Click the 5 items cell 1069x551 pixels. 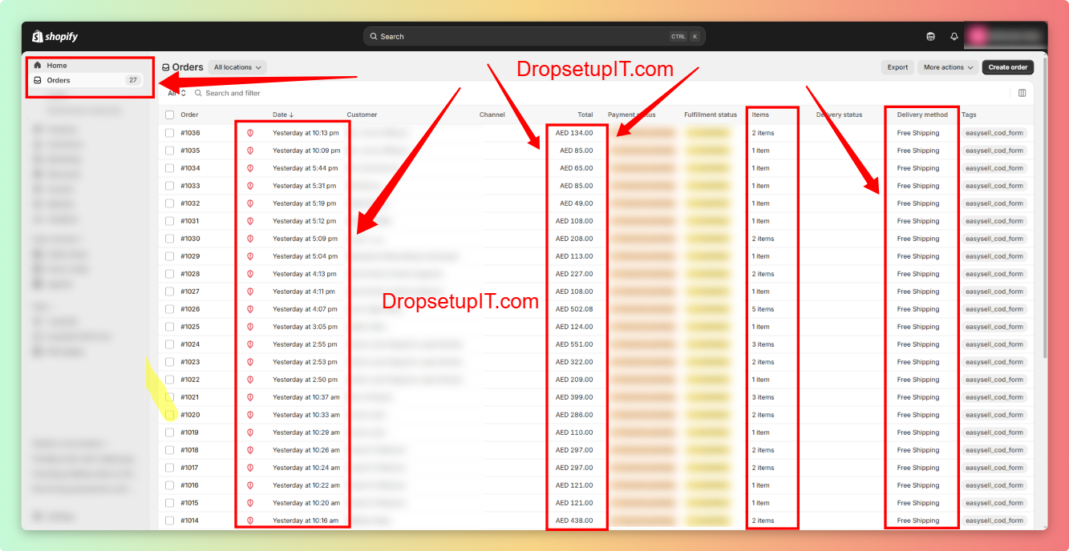(763, 309)
